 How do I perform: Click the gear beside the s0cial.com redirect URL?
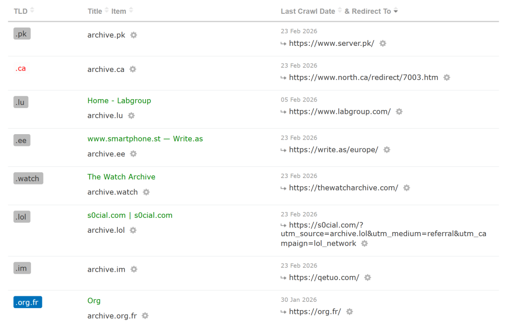click(x=364, y=243)
